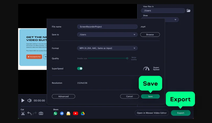Click the 1524x536 resolution value
Image resolution: width=212 pixels, height=123 pixels.
(x=82, y=83)
